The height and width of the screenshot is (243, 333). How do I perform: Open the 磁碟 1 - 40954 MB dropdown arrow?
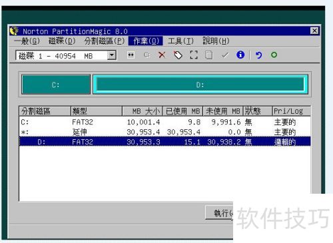112,55
